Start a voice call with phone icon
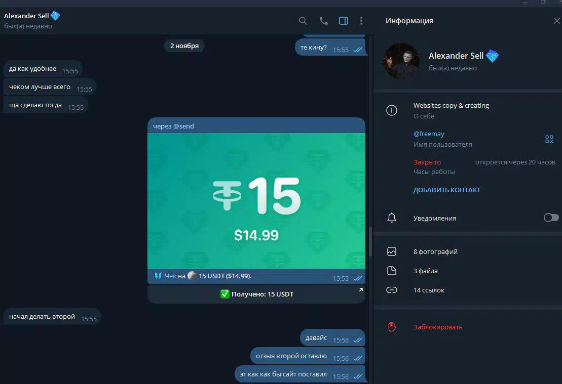 coord(324,21)
